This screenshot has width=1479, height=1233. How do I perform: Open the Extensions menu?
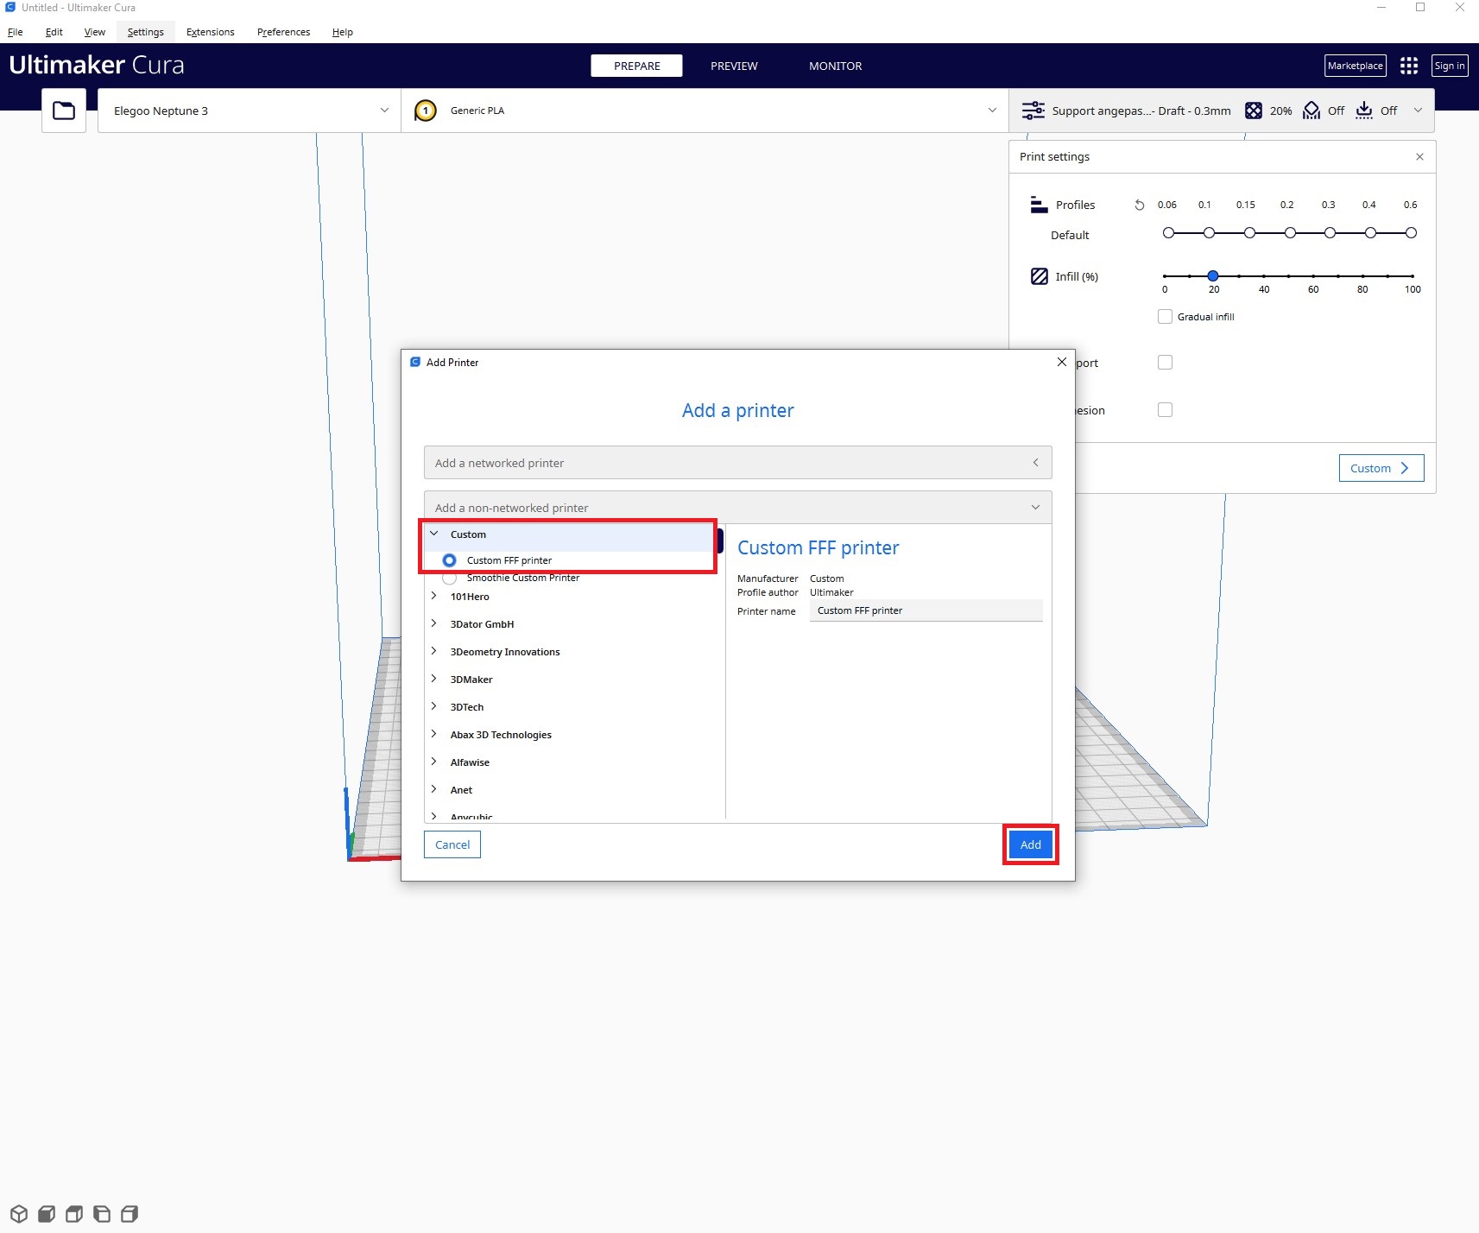pos(210,32)
